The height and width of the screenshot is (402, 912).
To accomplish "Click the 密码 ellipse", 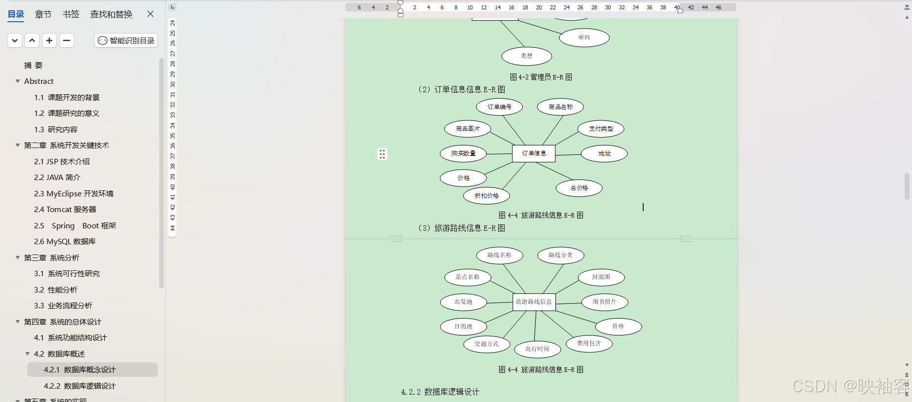I will tap(584, 37).
